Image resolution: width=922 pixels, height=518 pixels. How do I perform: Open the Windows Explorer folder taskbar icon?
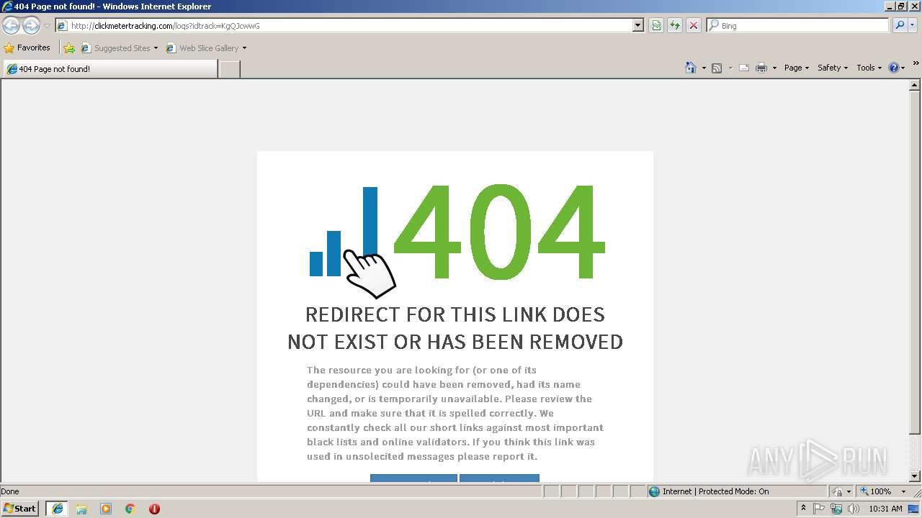81,509
